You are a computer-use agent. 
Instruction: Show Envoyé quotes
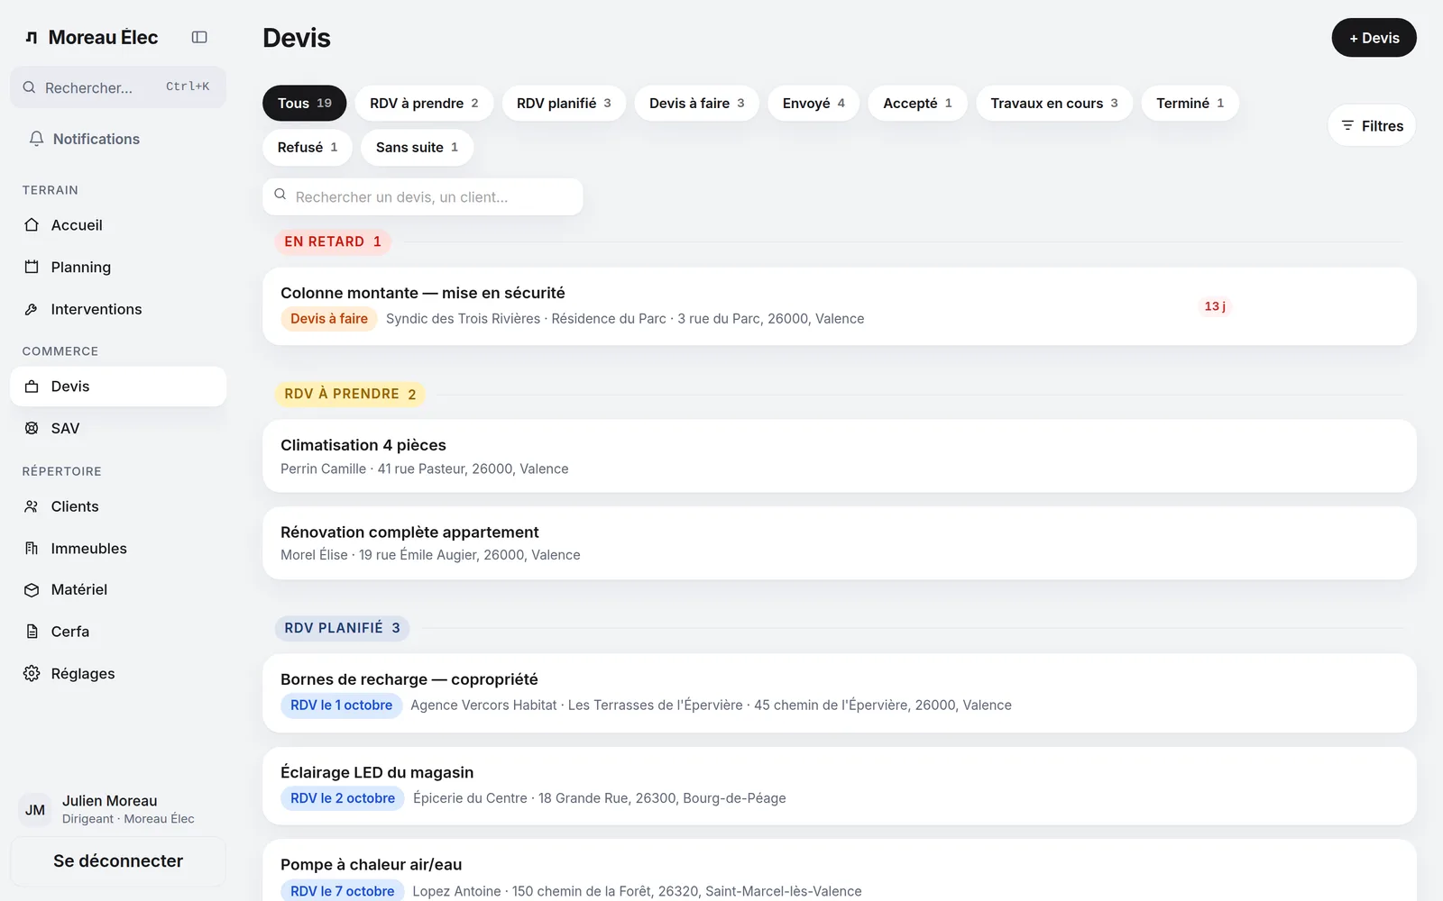pyautogui.click(x=813, y=103)
